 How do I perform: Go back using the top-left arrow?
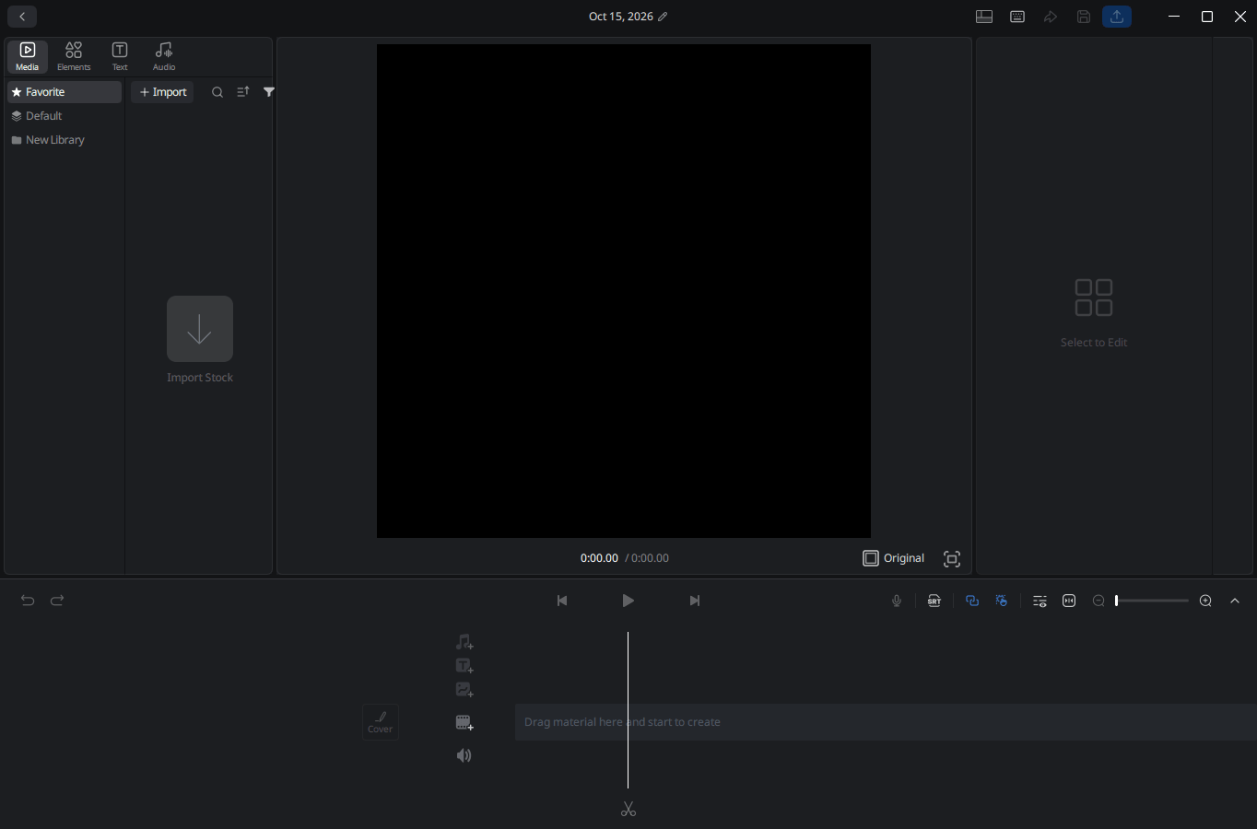click(22, 17)
